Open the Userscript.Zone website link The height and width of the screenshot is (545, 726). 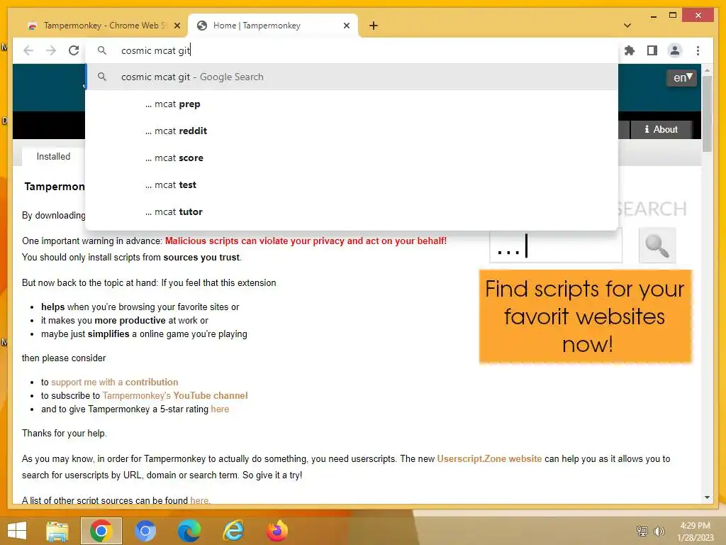coord(489,459)
